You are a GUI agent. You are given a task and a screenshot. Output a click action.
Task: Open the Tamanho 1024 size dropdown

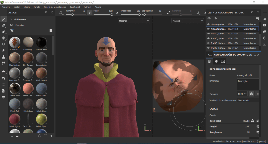pos(242,94)
